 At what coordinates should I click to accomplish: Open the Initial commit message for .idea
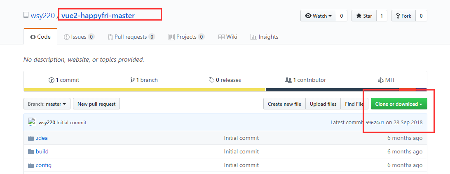241,138
